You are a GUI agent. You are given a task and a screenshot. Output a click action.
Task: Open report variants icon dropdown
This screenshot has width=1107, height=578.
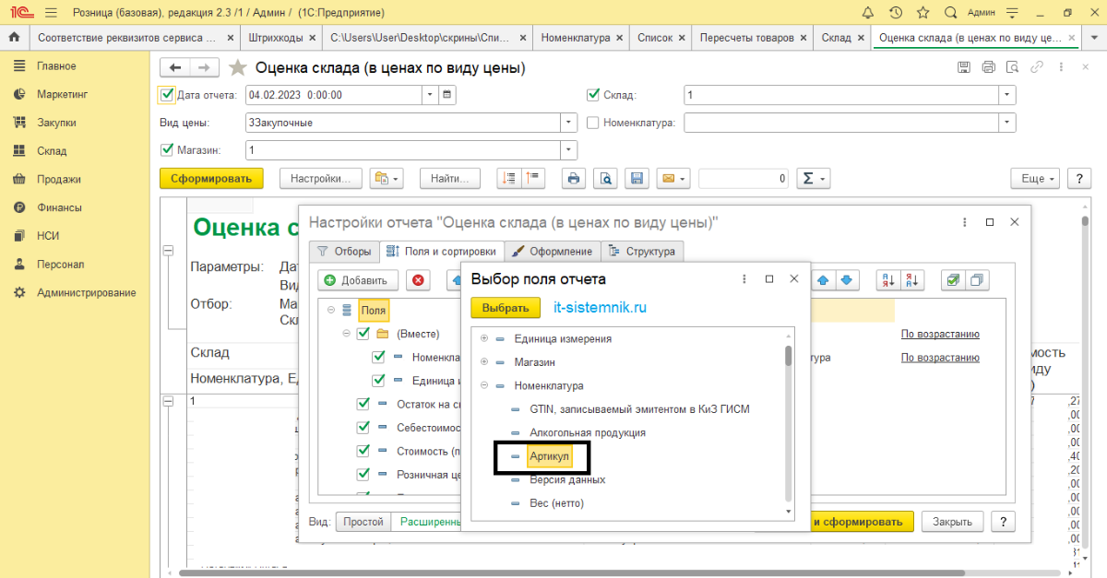(387, 179)
